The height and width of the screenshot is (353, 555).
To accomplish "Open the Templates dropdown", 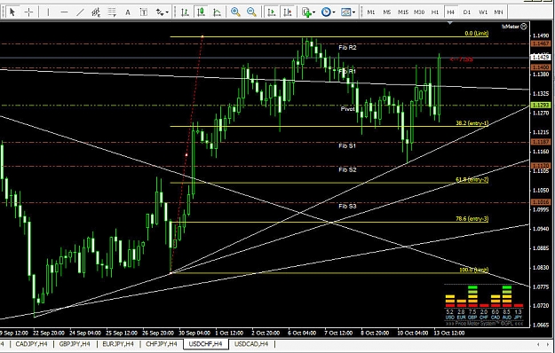I will click(x=348, y=12).
